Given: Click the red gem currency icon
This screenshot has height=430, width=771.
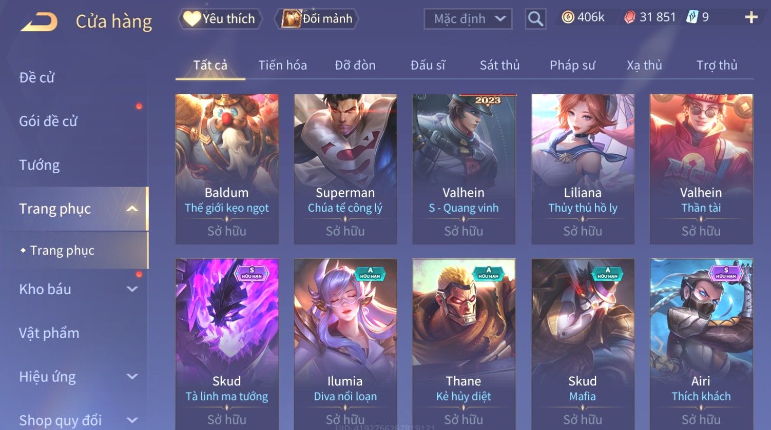Looking at the screenshot, I should (x=630, y=17).
